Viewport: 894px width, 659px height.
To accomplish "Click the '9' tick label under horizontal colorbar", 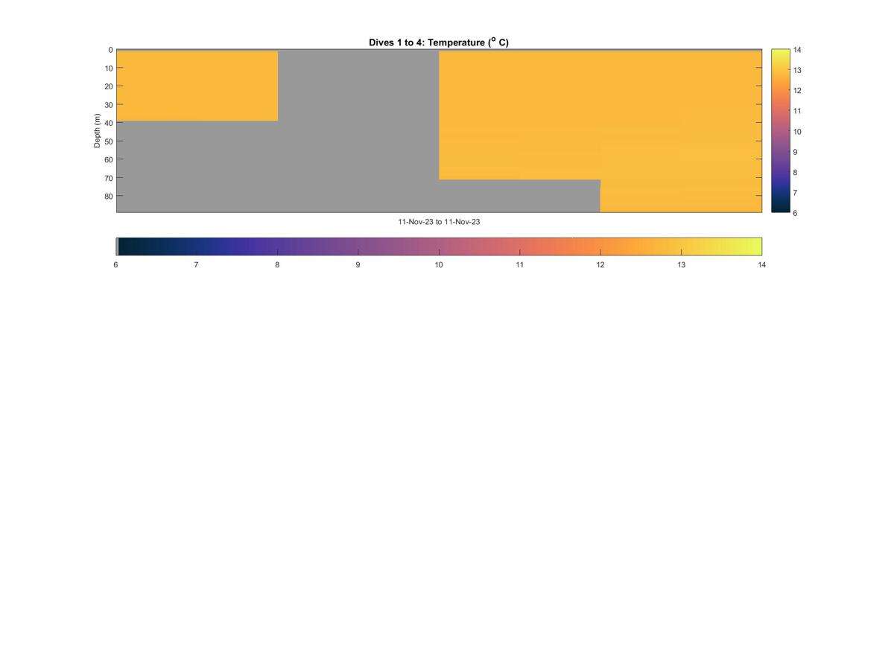I will [358, 264].
